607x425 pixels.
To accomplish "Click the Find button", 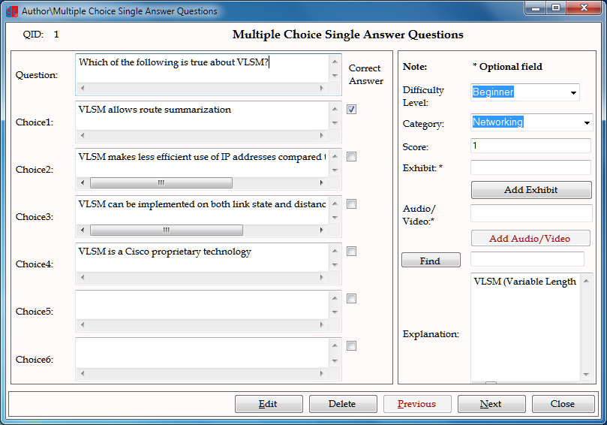I will [x=431, y=260].
